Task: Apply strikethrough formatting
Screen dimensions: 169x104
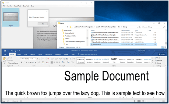Action: (x=30, y=62)
